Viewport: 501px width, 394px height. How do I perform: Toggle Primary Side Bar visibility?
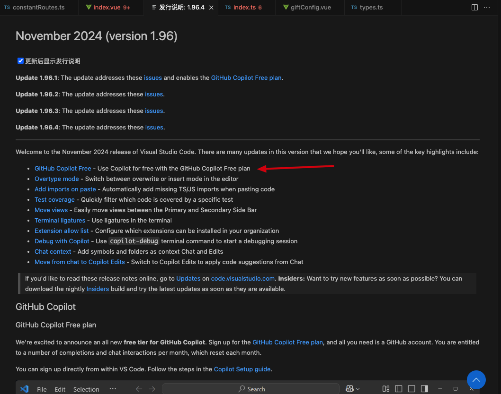point(398,389)
